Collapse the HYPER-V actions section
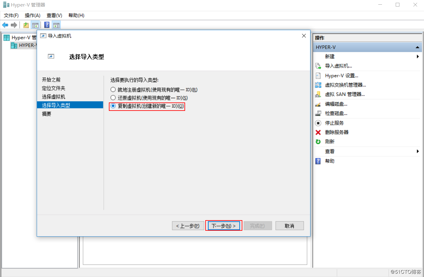This screenshot has height=277, width=424. coord(417,47)
